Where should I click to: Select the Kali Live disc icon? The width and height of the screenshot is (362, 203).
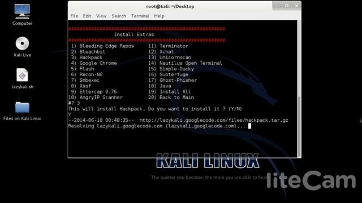(x=22, y=43)
